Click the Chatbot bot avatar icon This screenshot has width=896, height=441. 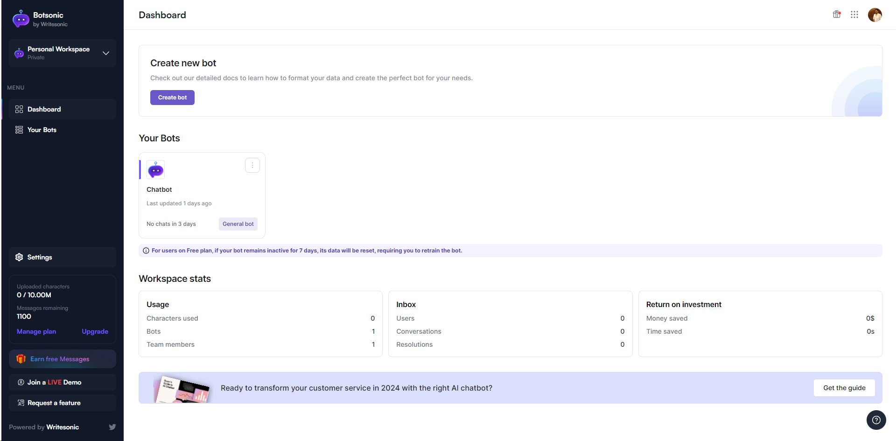coord(155,169)
